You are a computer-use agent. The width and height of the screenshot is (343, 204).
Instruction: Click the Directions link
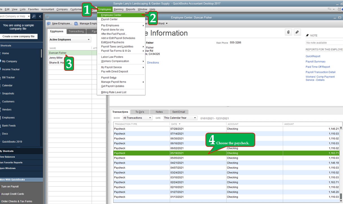coord(153,63)
